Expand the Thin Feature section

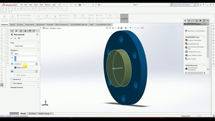point(38,83)
